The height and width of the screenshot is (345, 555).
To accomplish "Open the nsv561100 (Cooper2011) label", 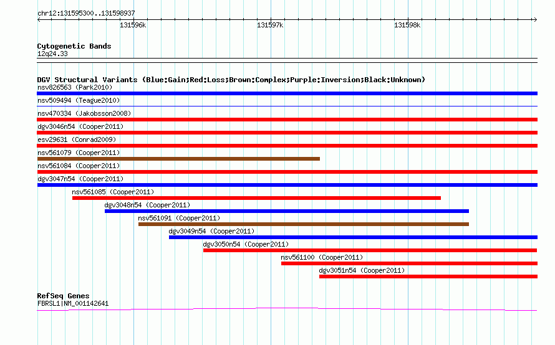I will point(322,257).
